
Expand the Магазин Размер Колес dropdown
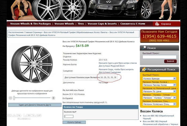click(x=159, y=85)
